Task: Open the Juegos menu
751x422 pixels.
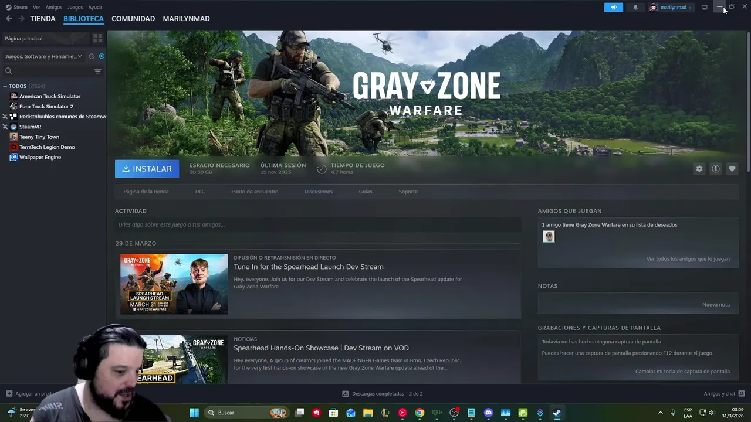Action: point(75,7)
